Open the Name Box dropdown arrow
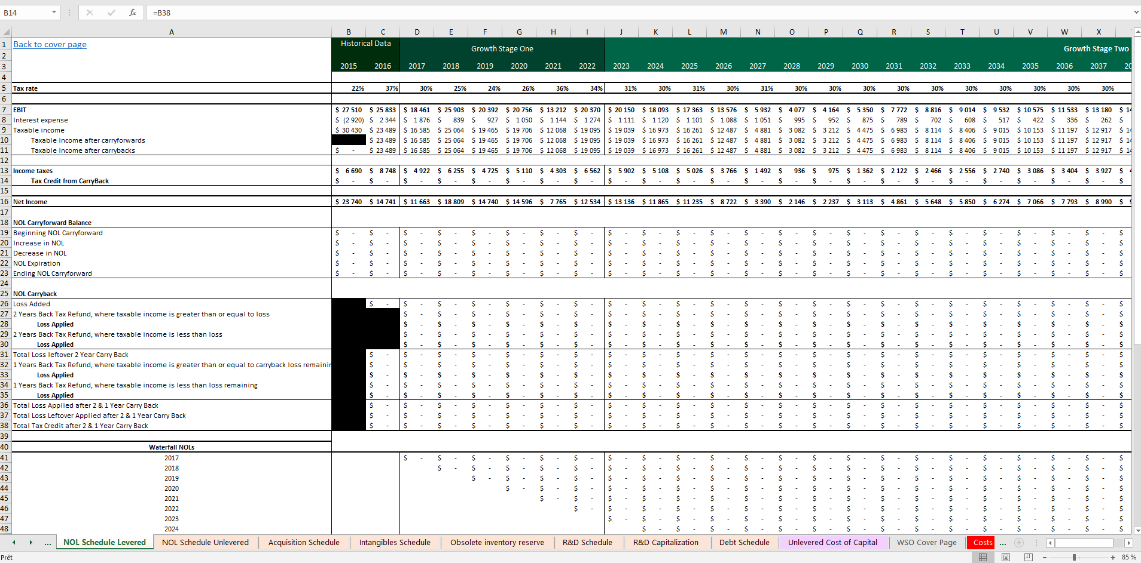Screen dimensions: 1141x563 point(54,13)
